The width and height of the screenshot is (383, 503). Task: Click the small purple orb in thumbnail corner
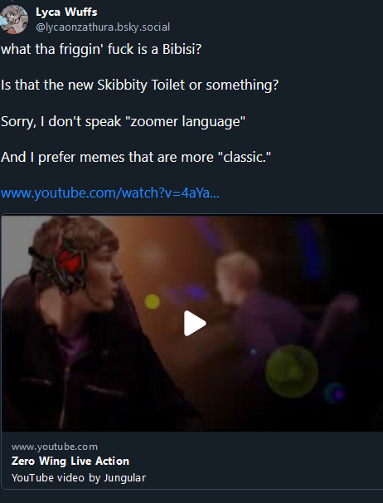pyautogui.click(x=335, y=393)
